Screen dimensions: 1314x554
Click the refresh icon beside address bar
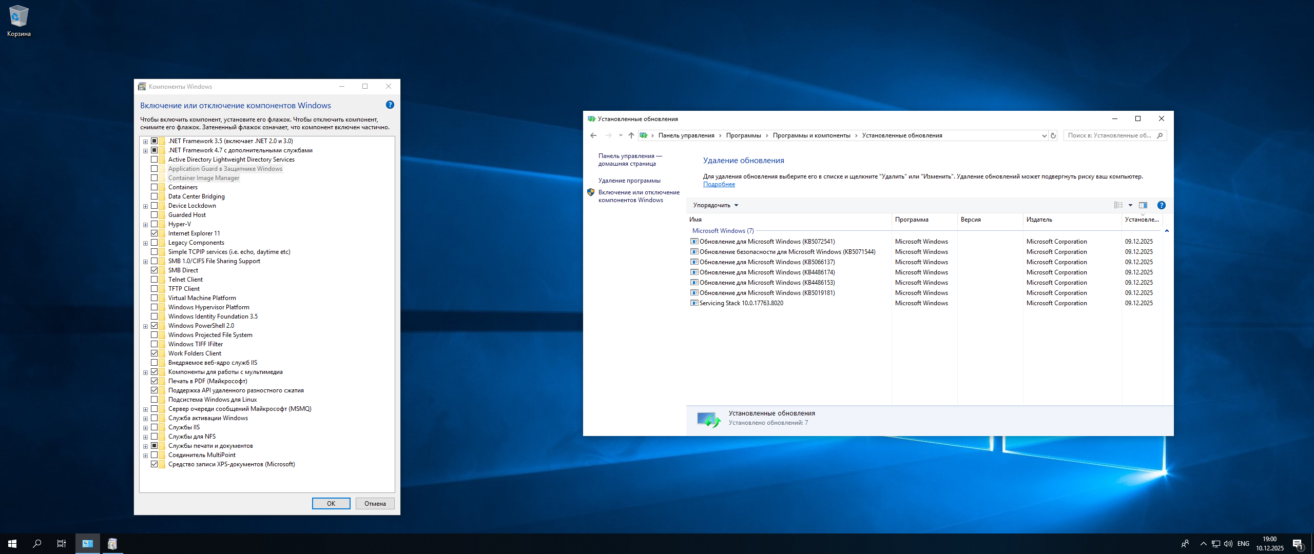(1053, 135)
